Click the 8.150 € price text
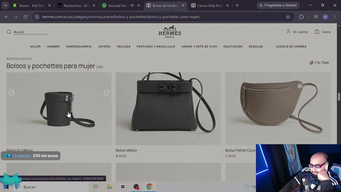This screenshot has width=341, height=192. click(121, 156)
